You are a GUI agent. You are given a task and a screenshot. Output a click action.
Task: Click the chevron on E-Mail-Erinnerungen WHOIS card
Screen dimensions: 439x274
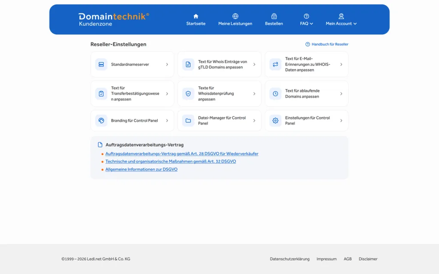tap(341, 64)
